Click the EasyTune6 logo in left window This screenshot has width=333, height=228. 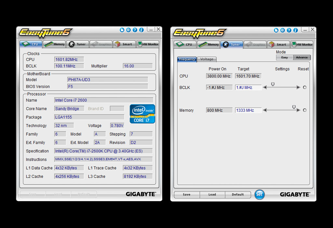pyautogui.click(x=46, y=33)
